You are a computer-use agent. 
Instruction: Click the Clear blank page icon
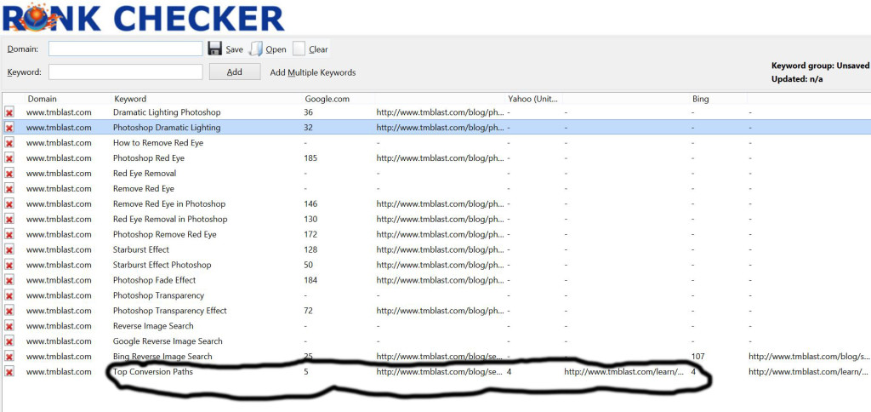(x=299, y=49)
